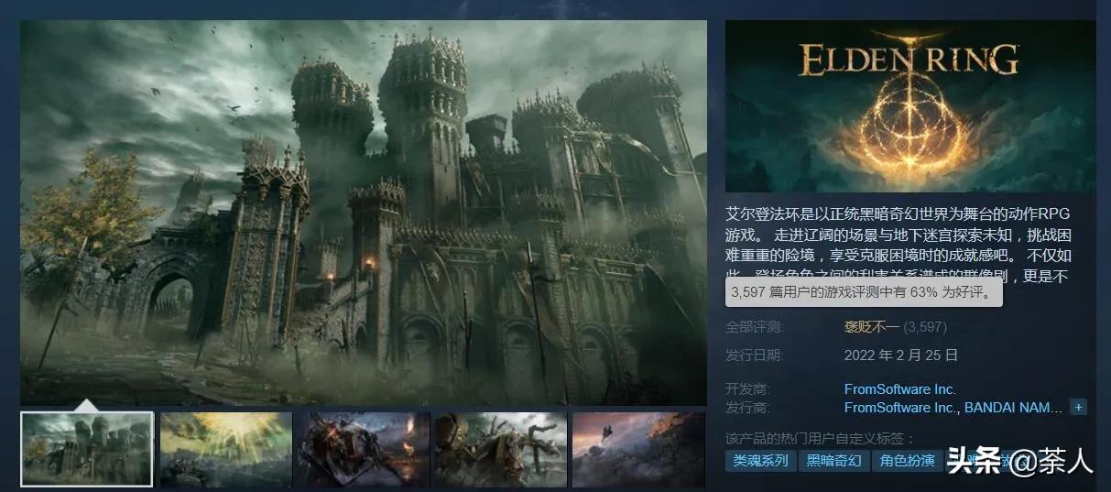Click the ELDEN RING header capsule image
The height and width of the screenshot is (492, 1111).
click(910, 106)
